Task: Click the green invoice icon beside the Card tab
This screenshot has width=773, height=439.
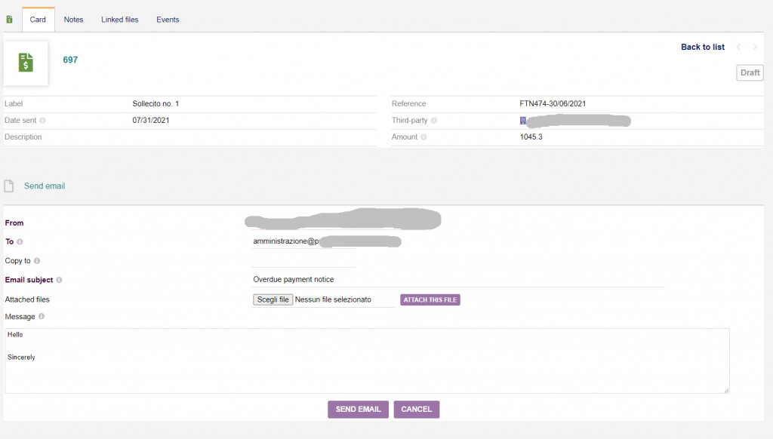Action: pyautogui.click(x=9, y=20)
